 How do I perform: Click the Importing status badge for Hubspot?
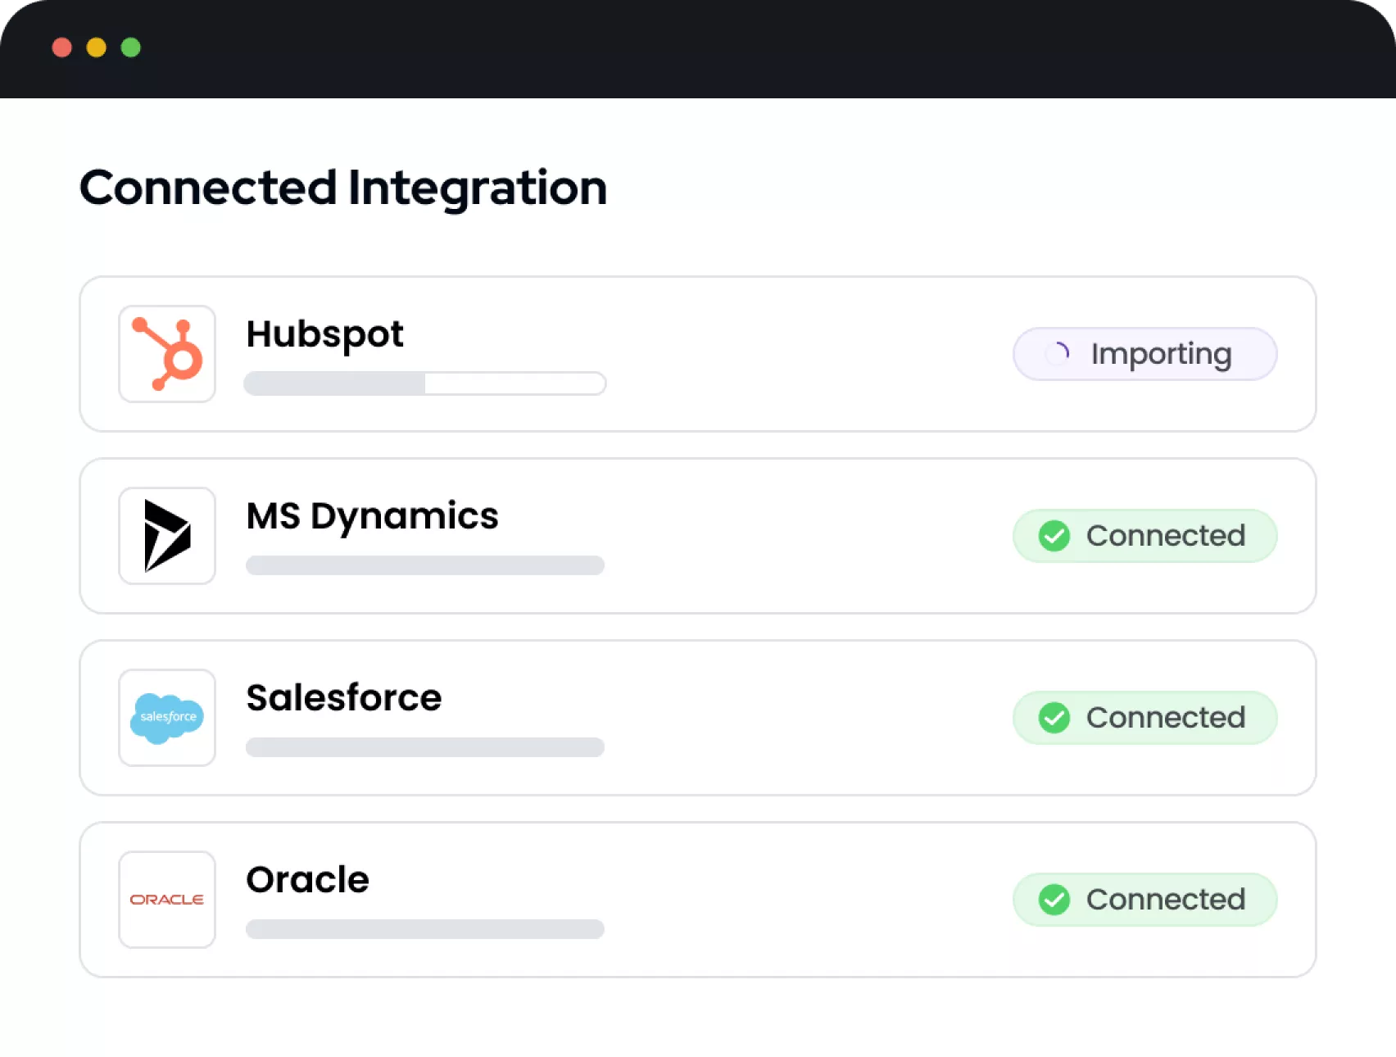1145,354
